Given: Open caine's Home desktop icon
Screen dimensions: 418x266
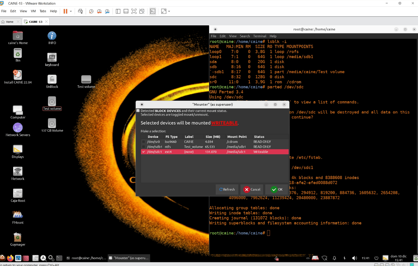Looking at the screenshot, I should [x=18, y=38].
